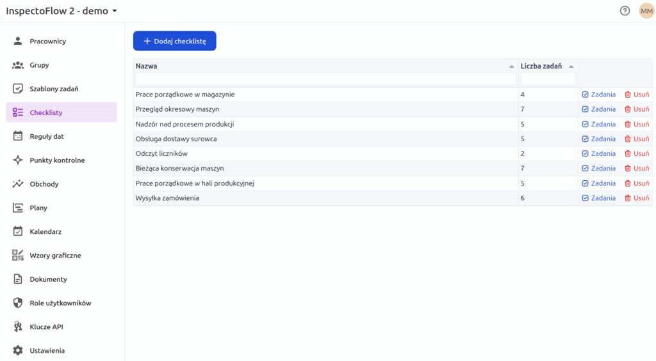Expand the InspectoFlow 2 - demo dropdown
This screenshot has width=656, height=361.
pyautogui.click(x=114, y=12)
